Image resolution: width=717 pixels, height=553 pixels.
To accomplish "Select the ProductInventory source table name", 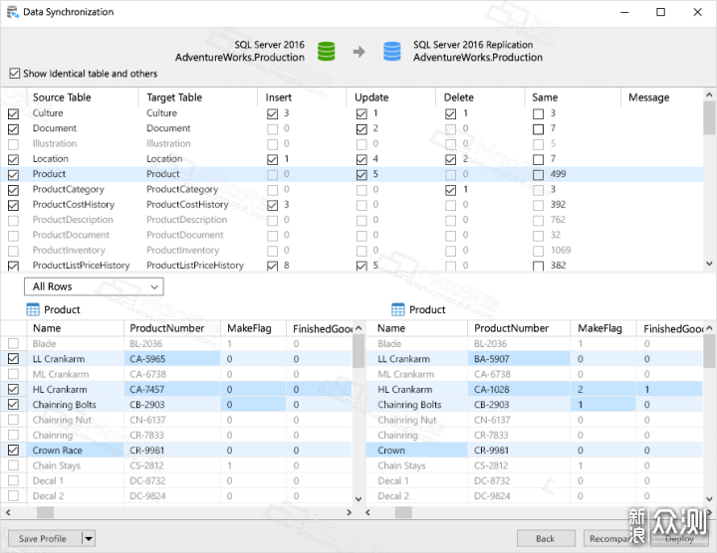I will pyautogui.click(x=69, y=251).
